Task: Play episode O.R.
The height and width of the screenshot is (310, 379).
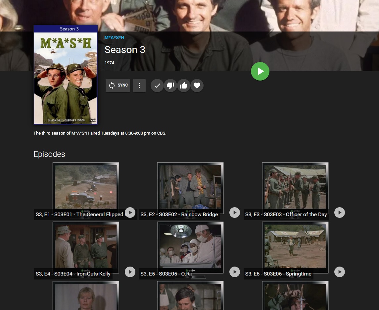Action: point(235,272)
